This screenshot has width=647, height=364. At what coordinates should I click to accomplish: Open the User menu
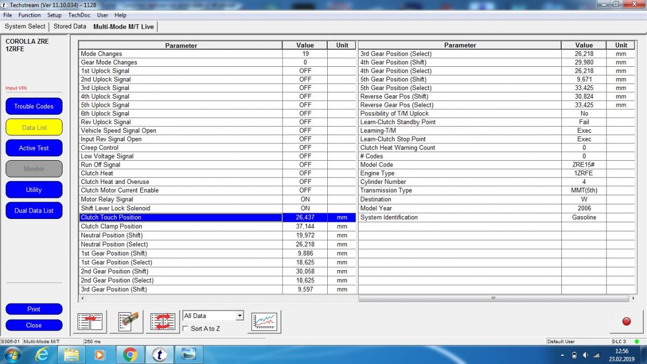pos(102,15)
